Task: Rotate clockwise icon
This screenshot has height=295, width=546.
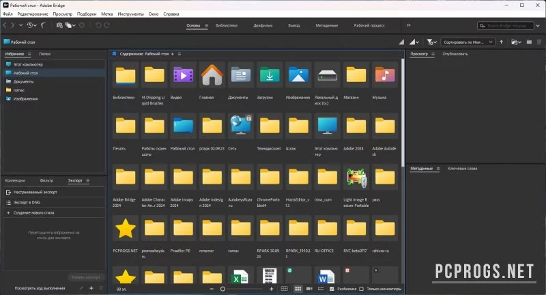Action: pos(107,25)
